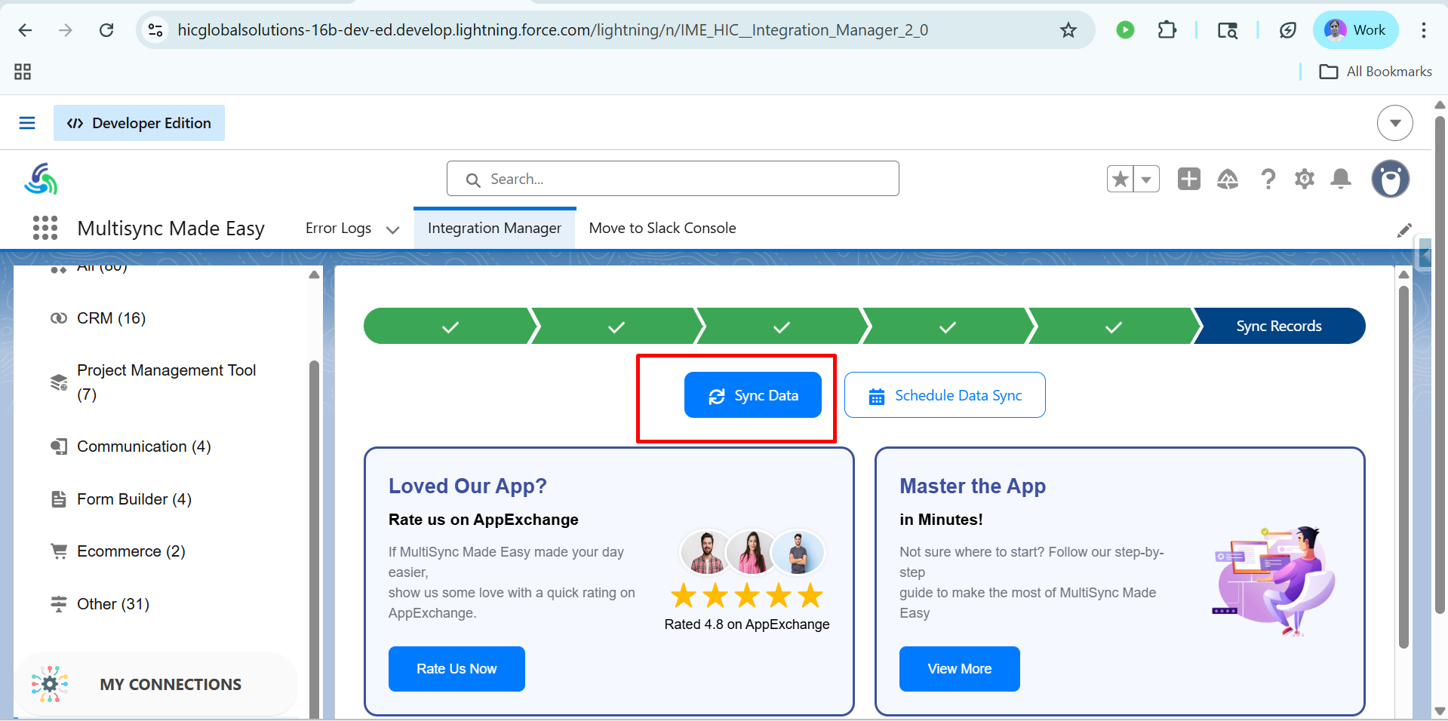Open the Trailhead guidance icon
Image resolution: width=1448 pixels, height=721 pixels.
point(1228,179)
